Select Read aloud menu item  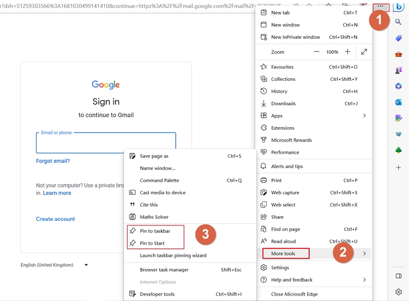pos(314,241)
